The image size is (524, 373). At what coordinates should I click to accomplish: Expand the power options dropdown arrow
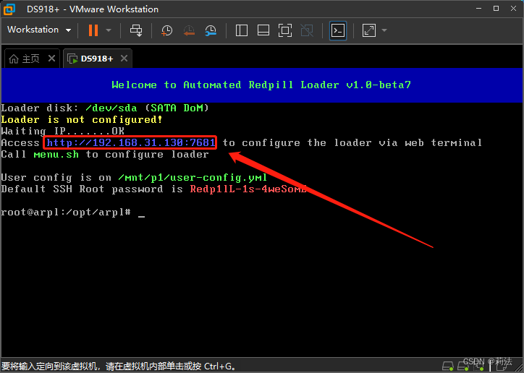(x=109, y=30)
